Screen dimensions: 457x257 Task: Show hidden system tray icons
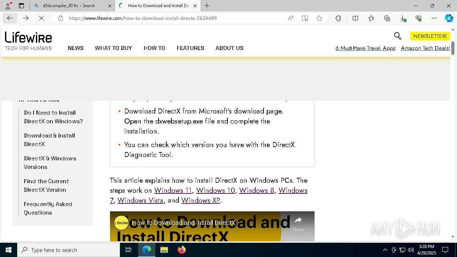click(x=385, y=250)
